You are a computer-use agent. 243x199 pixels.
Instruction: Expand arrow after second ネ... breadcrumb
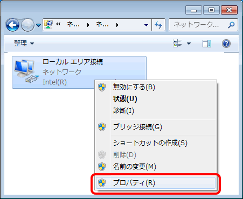point(117,25)
